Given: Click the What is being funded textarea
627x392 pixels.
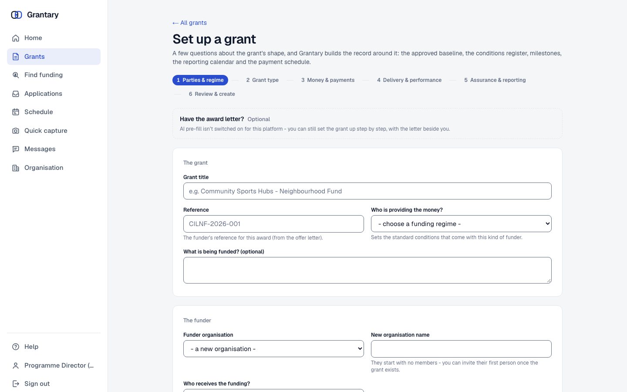Looking at the screenshot, I should pyautogui.click(x=367, y=270).
